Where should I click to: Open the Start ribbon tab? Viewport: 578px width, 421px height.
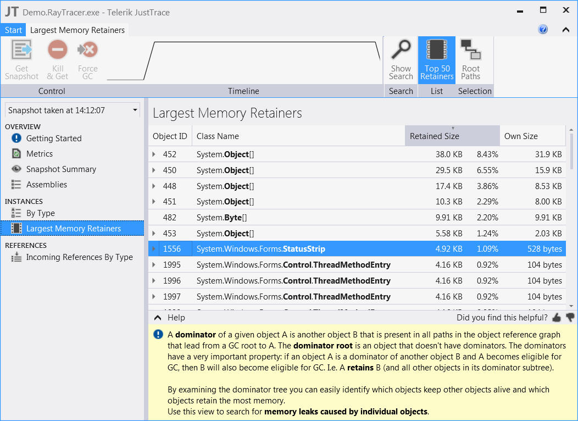pyautogui.click(x=13, y=30)
